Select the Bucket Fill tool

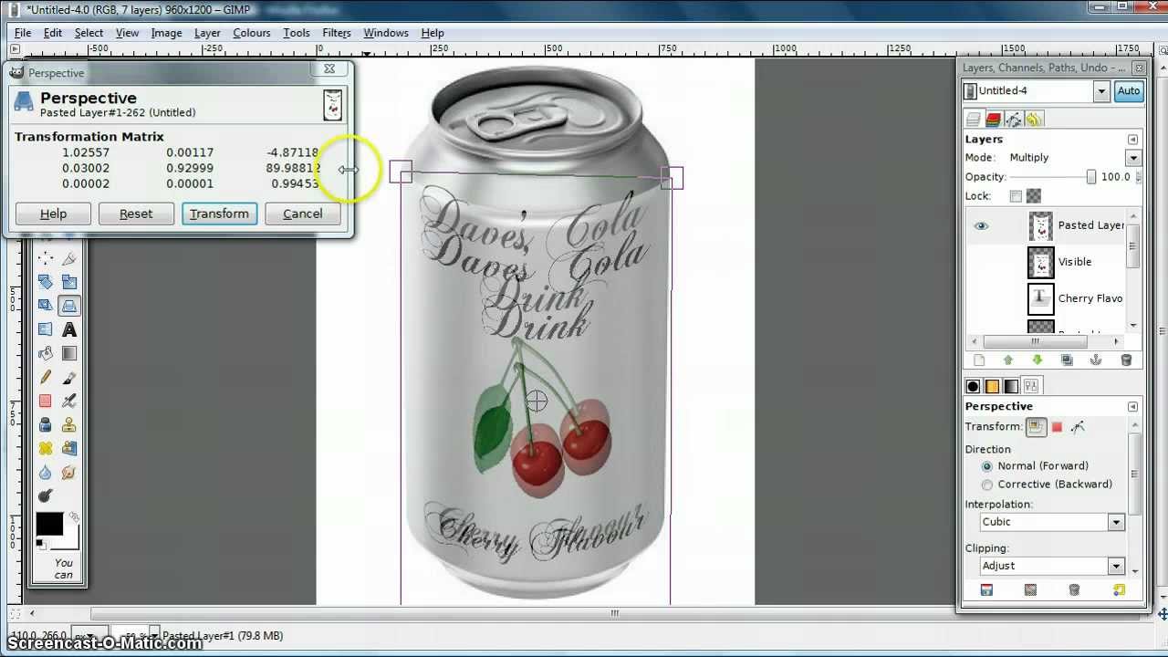45,353
